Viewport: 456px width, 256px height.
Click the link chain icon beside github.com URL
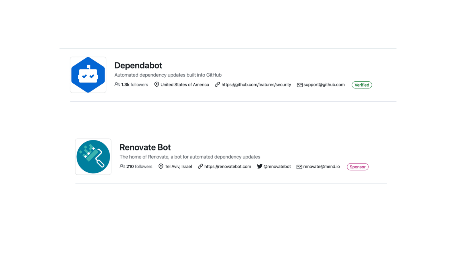(217, 84)
